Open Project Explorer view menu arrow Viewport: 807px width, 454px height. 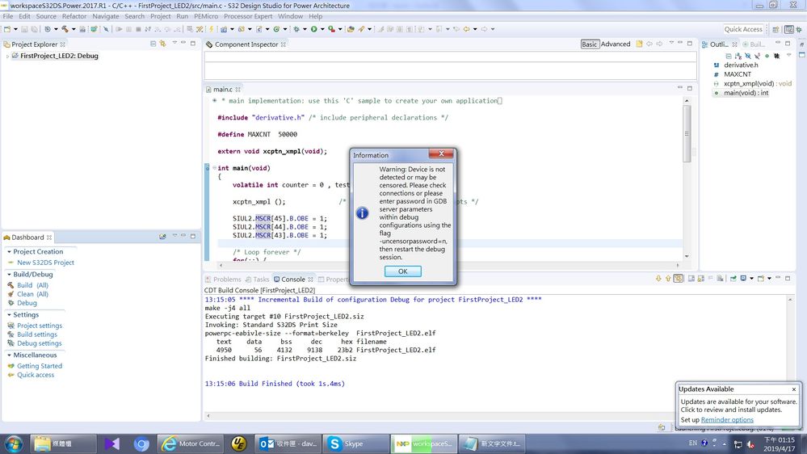(174, 44)
